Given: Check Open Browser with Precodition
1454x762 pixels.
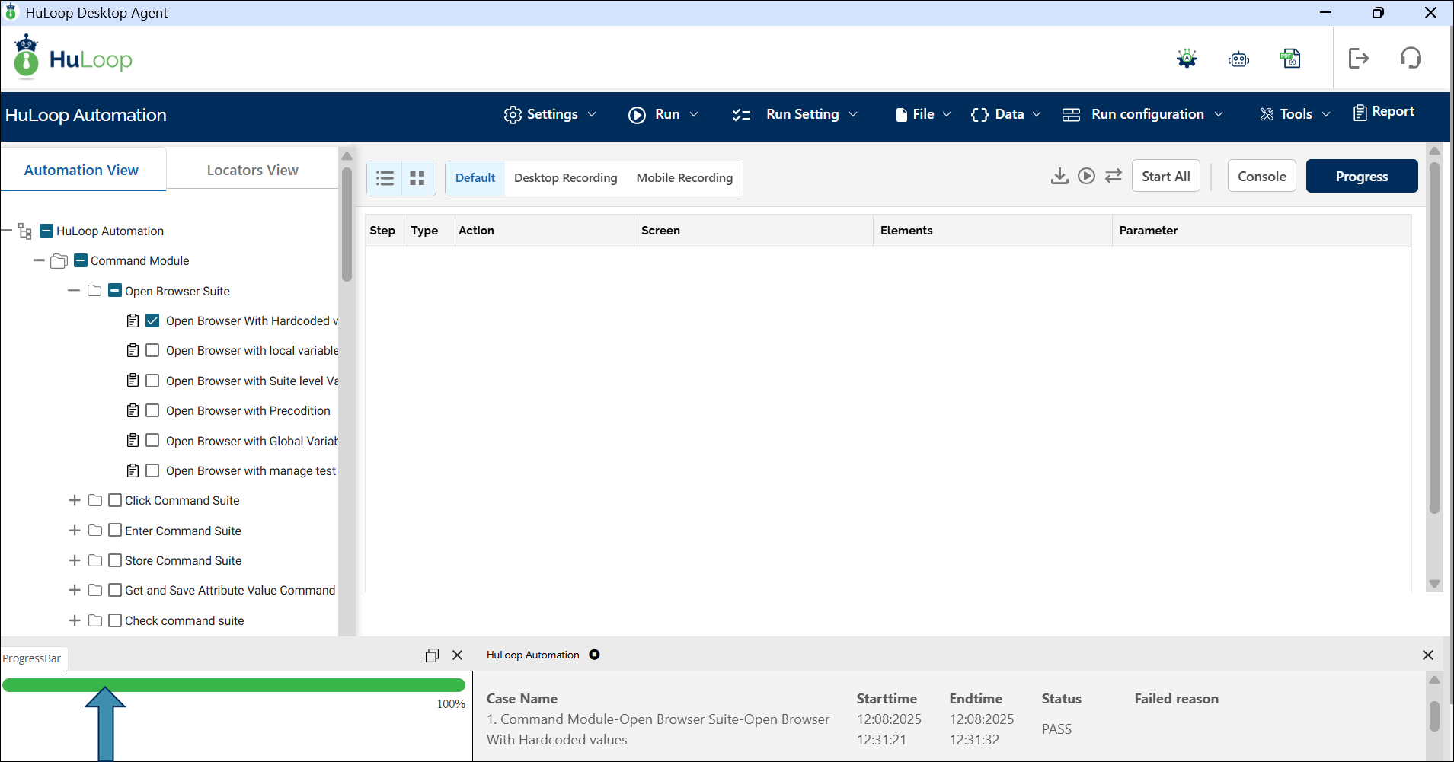Looking at the screenshot, I should 152,410.
